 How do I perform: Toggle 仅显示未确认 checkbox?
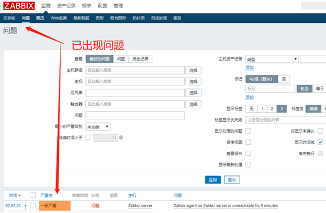(x=320, y=131)
